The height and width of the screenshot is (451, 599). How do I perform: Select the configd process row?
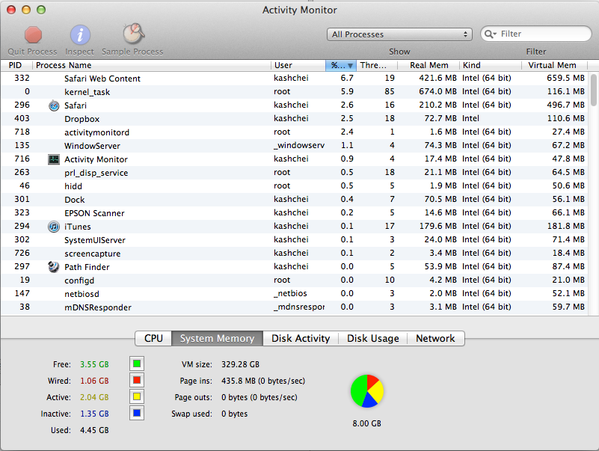[294, 280]
